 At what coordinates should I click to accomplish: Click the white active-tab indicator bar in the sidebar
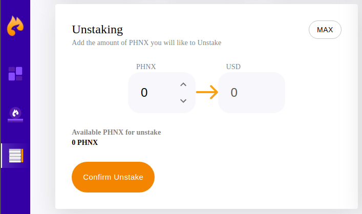click(2, 156)
